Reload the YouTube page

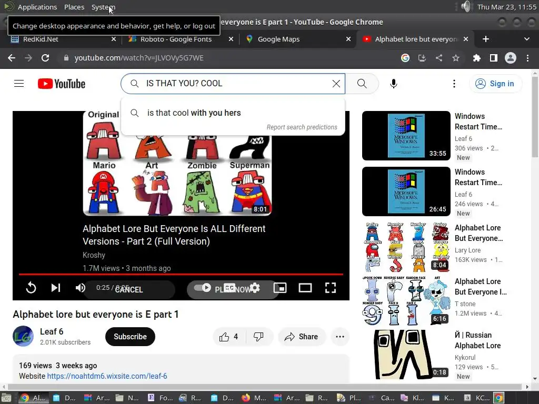click(45, 58)
